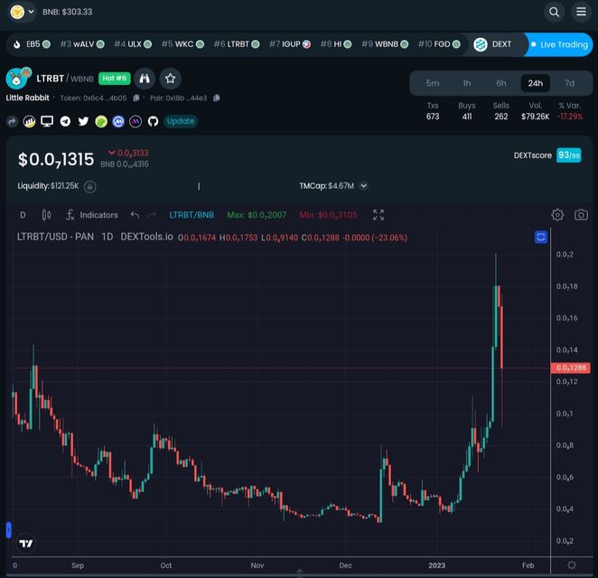
Task: Click the hot pairs flame icon
Action: [x=17, y=44]
